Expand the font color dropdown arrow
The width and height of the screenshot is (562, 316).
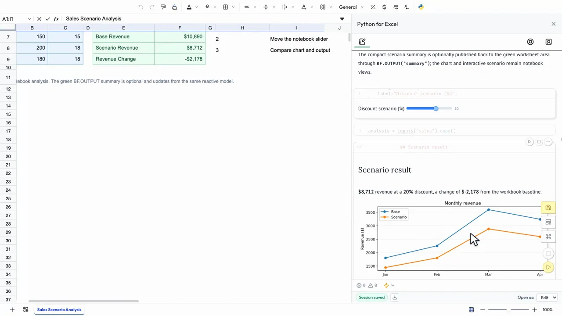coord(196,7)
